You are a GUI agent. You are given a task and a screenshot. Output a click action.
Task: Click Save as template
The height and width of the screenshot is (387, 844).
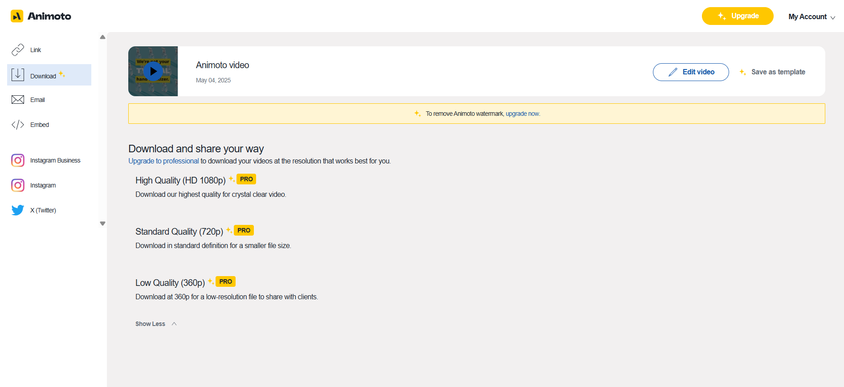[x=773, y=72]
